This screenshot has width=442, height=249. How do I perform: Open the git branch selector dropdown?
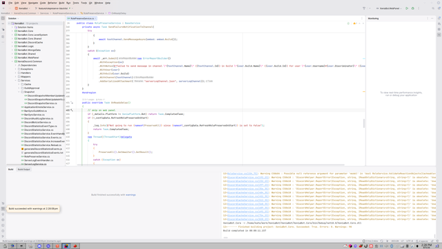(54, 8)
